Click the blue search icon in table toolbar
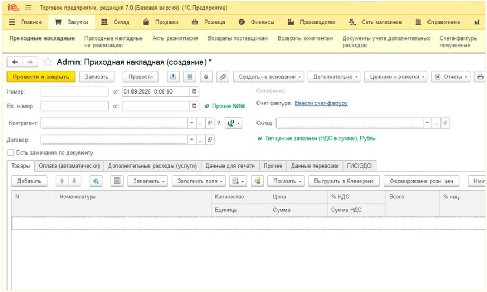 96,181
